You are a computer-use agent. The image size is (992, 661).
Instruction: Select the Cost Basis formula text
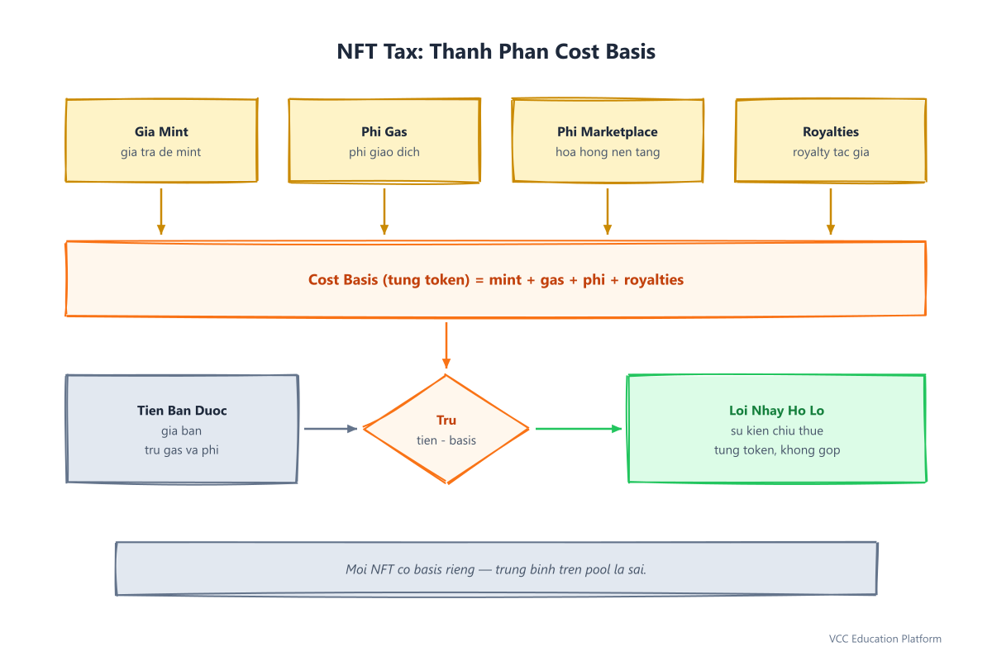click(496, 279)
